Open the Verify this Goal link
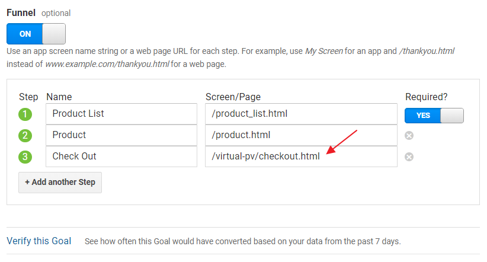 click(39, 241)
